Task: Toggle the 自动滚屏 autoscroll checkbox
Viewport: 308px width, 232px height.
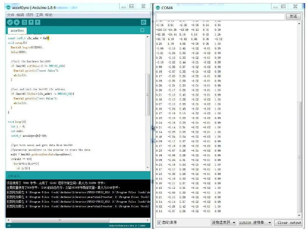Action: pos(159,223)
